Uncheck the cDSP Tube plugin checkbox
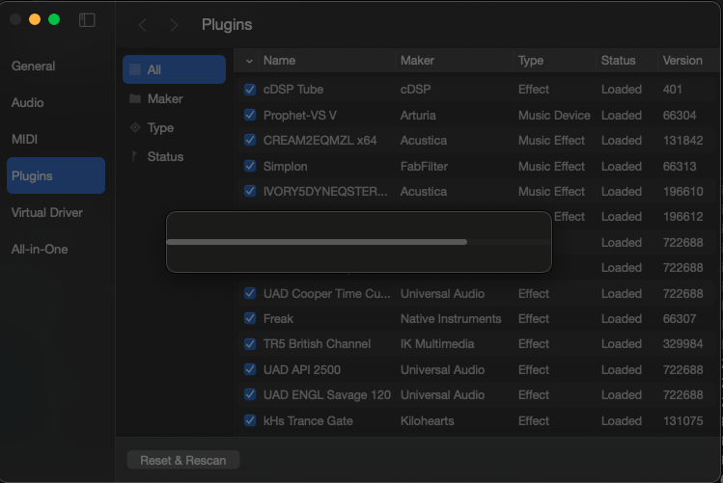The image size is (723, 483). click(x=250, y=90)
